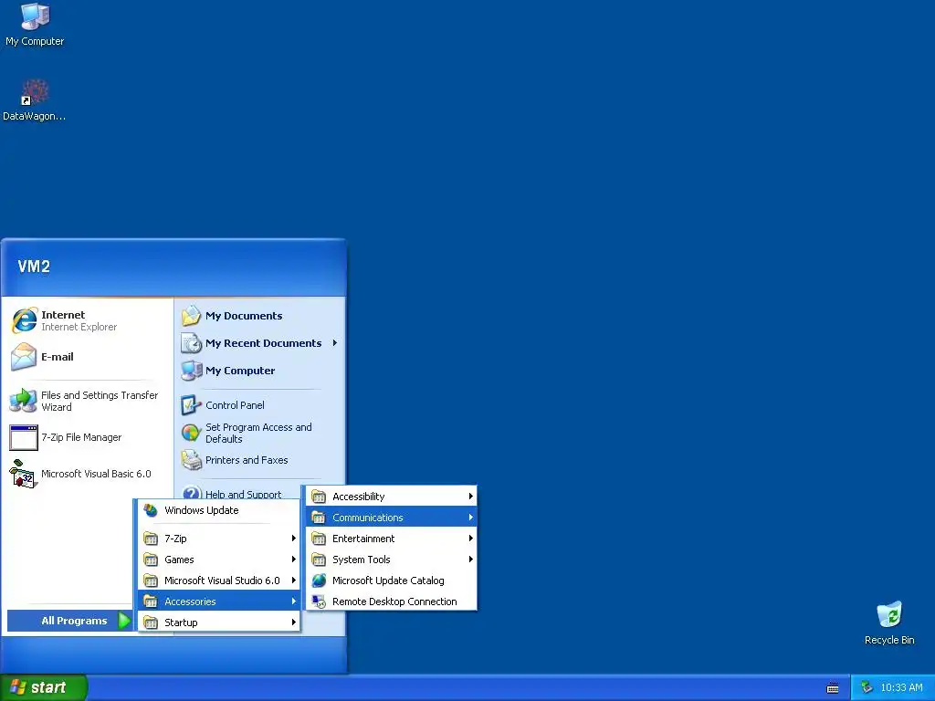Expand the Startup submenu arrow
The image size is (935, 701).
click(293, 622)
